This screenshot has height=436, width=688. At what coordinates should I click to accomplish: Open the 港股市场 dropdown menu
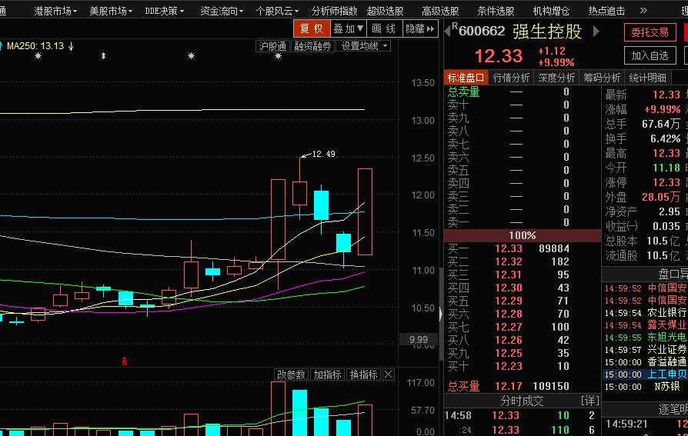55,11
